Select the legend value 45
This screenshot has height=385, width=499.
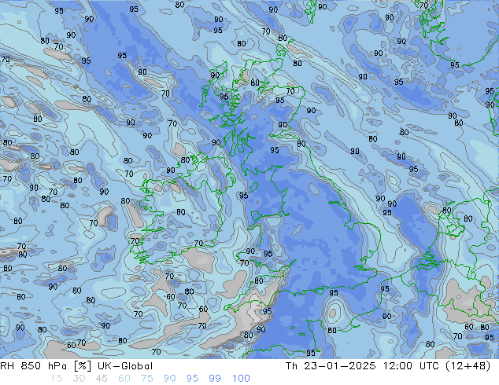coord(102,379)
